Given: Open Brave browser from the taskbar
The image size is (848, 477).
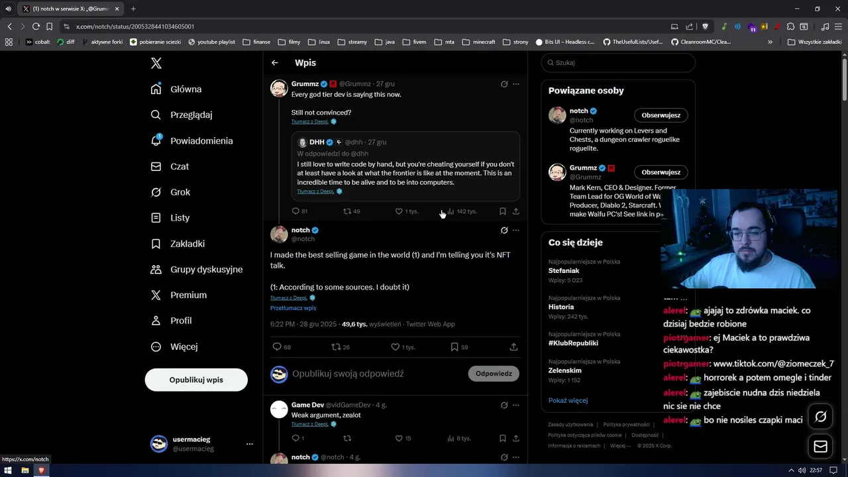Looking at the screenshot, I should (41, 470).
